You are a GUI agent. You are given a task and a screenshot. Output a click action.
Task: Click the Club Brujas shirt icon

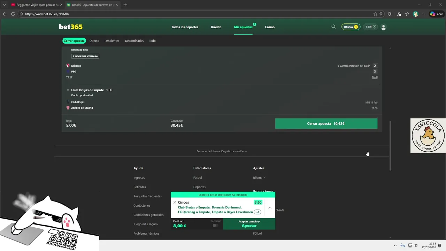point(68,102)
